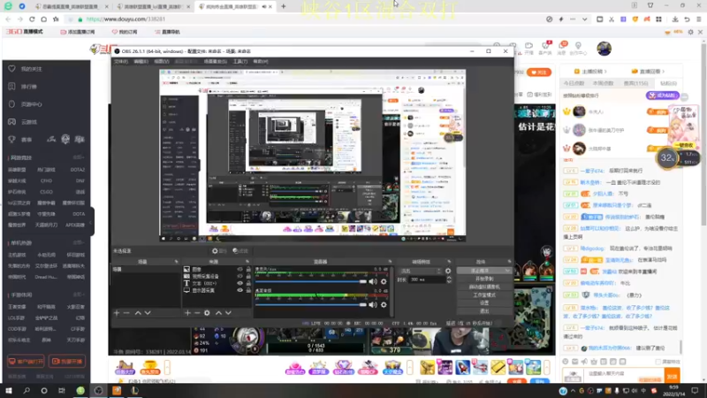Switch to 贵宾(1156) tab
The height and width of the screenshot is (398, 707).
(635, 83)
